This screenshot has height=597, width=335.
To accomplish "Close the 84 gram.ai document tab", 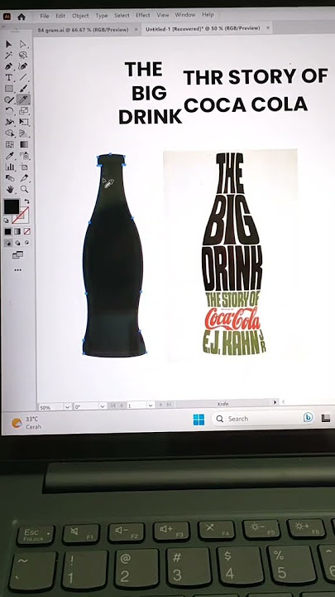I will 136,29.
